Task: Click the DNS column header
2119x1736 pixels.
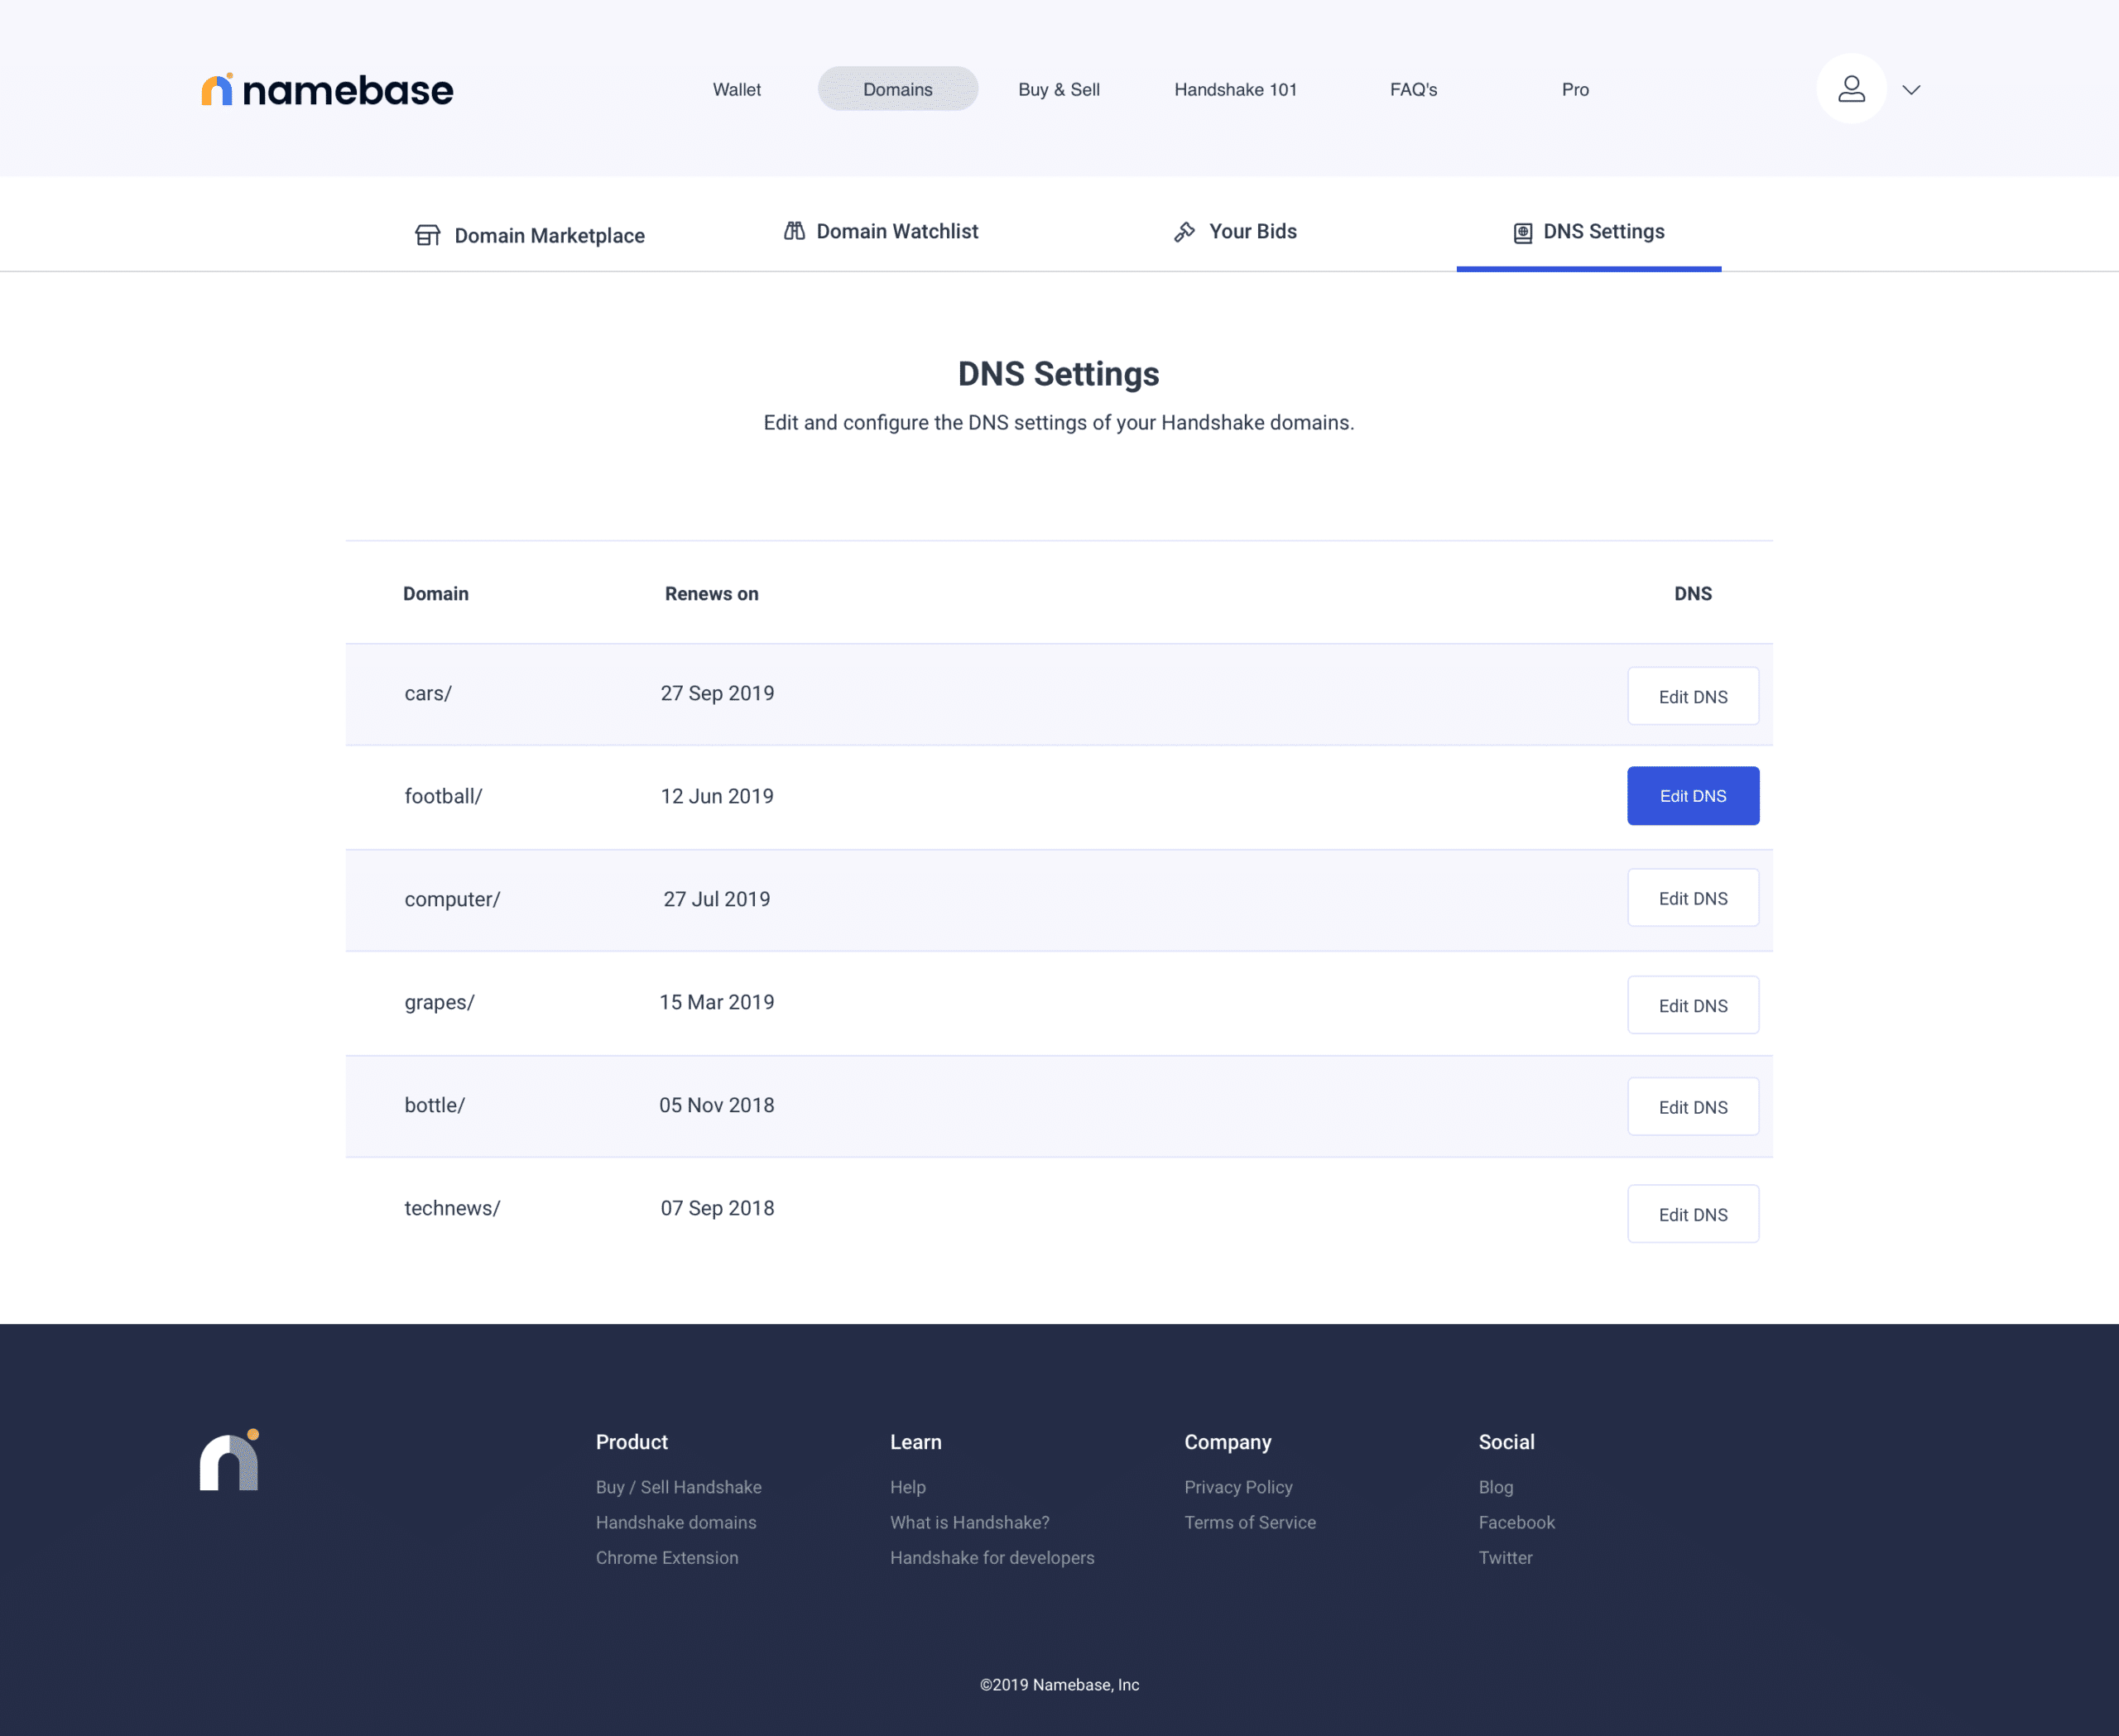Action: [1693, 593]
